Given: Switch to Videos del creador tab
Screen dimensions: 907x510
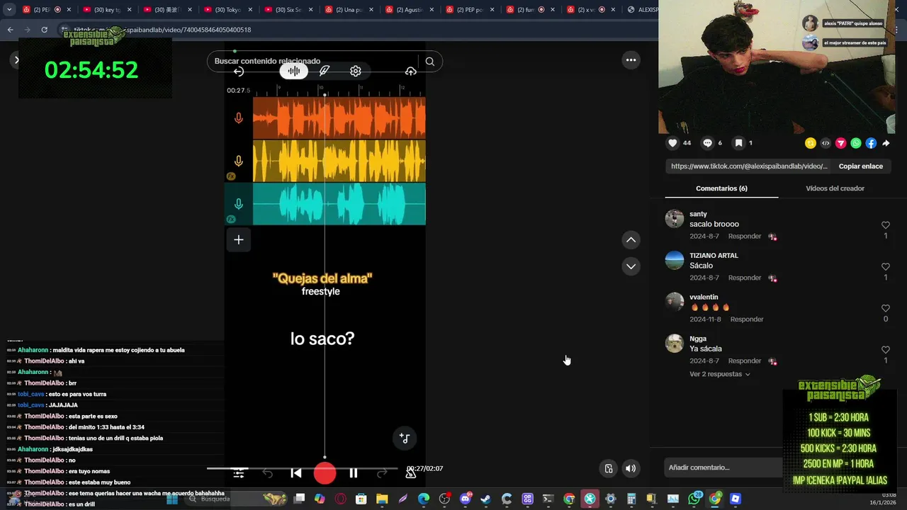Looking at the screenshot, I should [835, 188].
